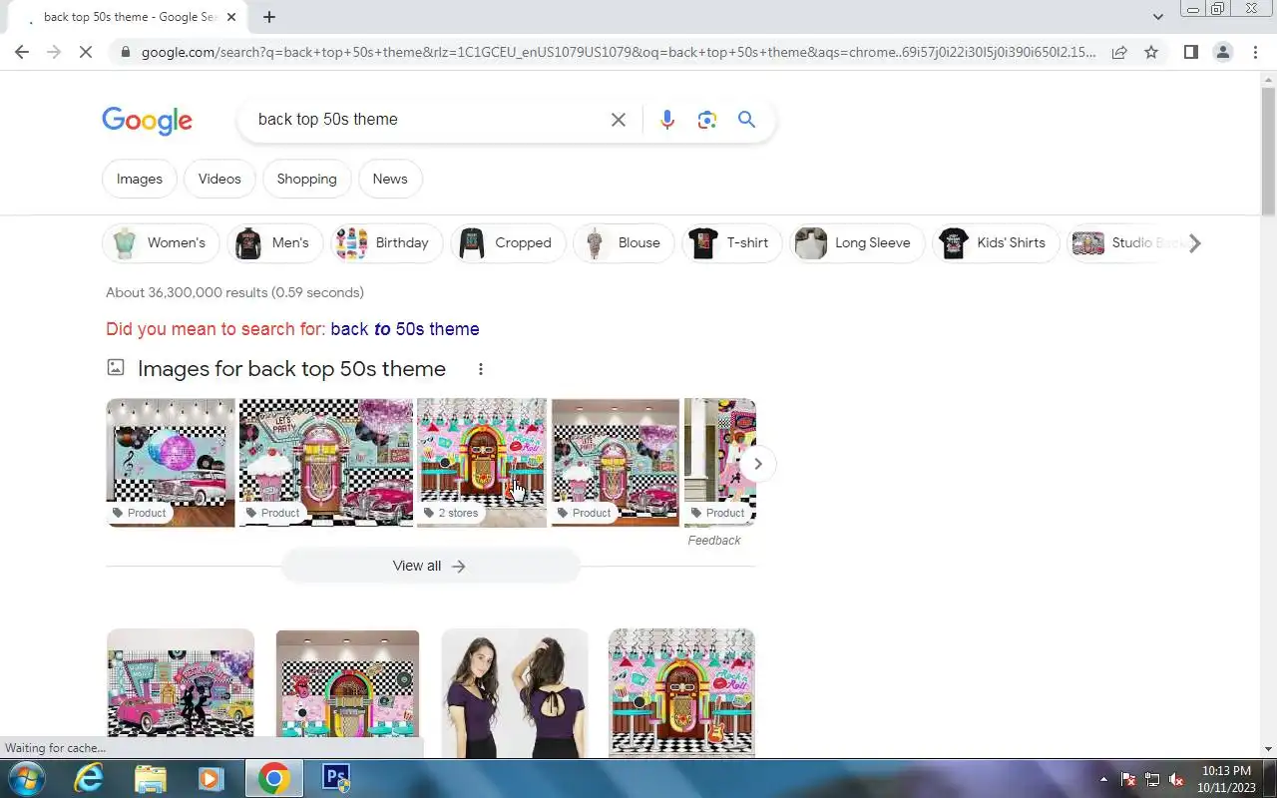Click the view site information lock icon

click(124, 52)
